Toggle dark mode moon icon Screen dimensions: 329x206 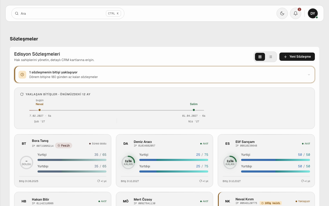pyautogui.click(x=282, y=13)
